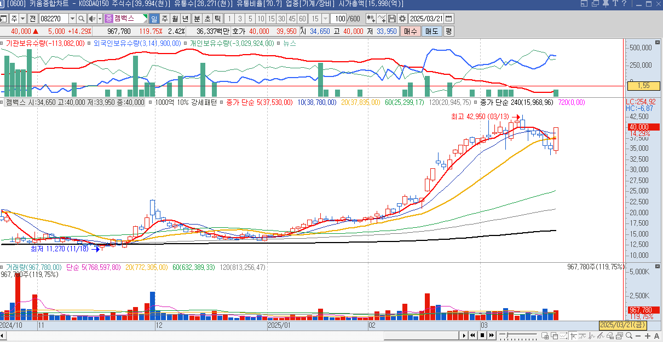Screen dimensions: 663x342
Task: Click the bar count field showing 100
Action: 338,19
